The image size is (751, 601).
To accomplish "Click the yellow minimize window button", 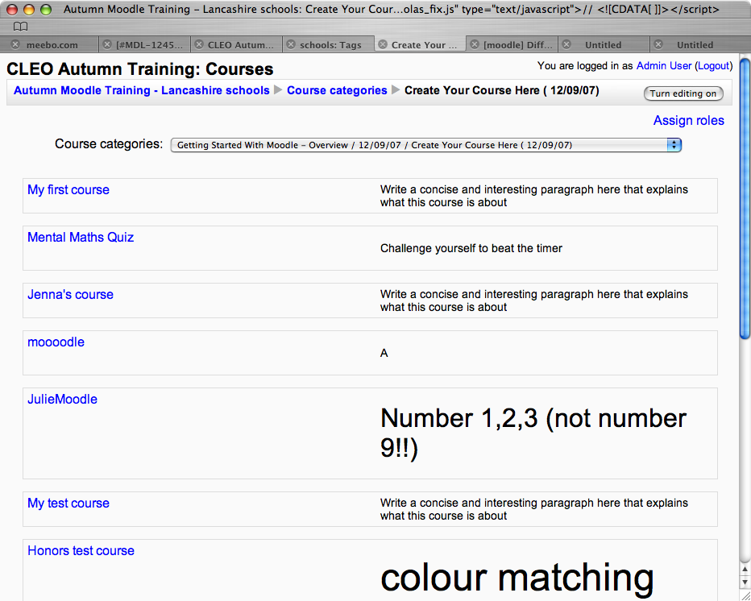I will (29, 9).
